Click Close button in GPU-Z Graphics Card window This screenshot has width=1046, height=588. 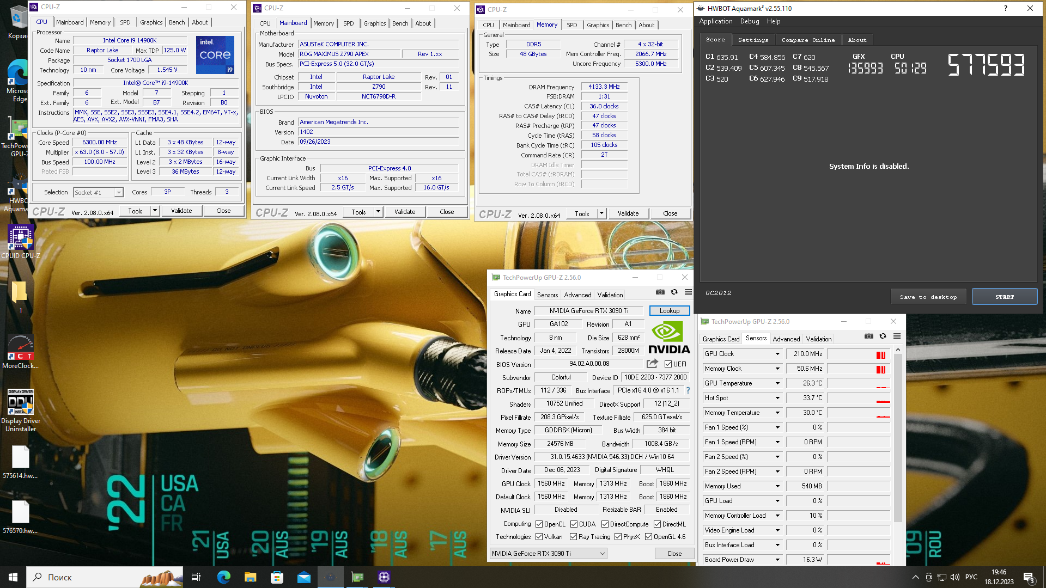coord(674,554)
